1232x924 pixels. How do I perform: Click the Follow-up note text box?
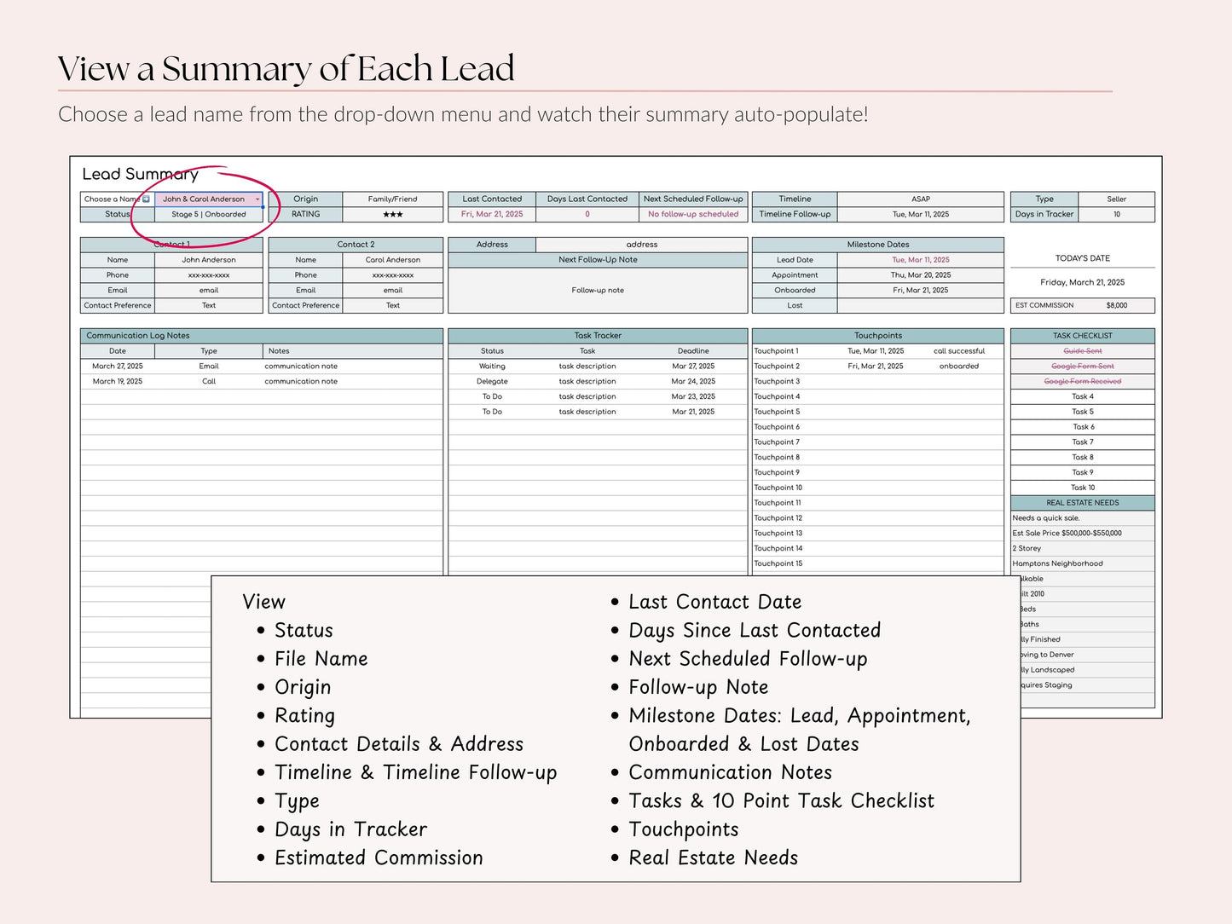click(x=598, y=291)
